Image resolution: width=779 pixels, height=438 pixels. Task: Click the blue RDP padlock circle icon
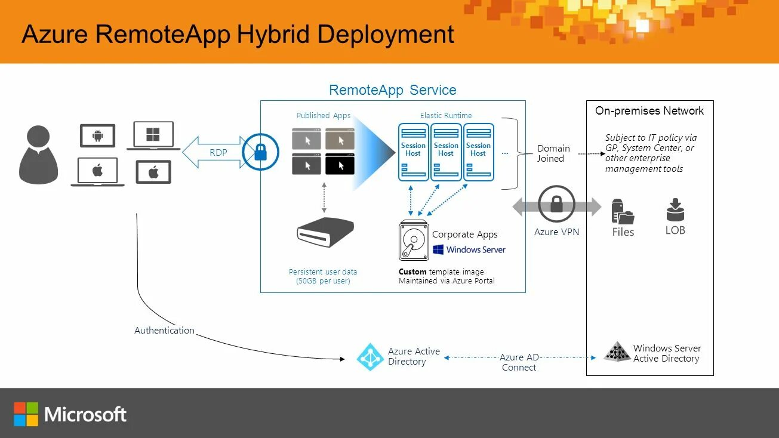[260, 153]
